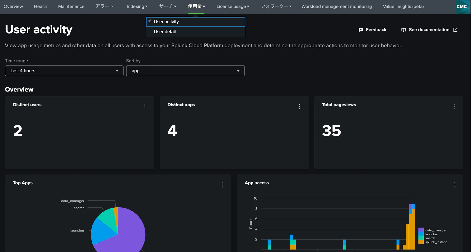Image resolution: width=471 pixels, height=252 pixels.
Task: Open Value insights (beta) tab
Action: pos(403,7)
